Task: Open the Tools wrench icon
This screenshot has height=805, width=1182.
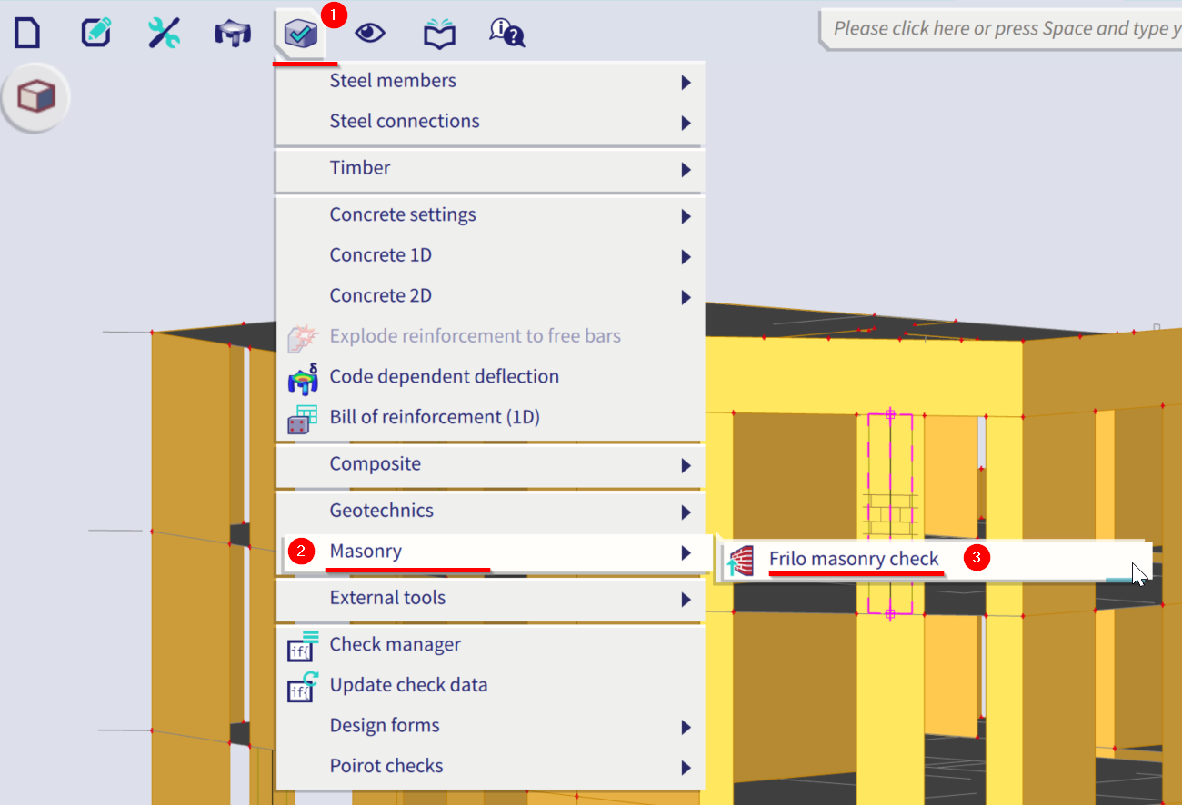Action: (x=164, y=32)
